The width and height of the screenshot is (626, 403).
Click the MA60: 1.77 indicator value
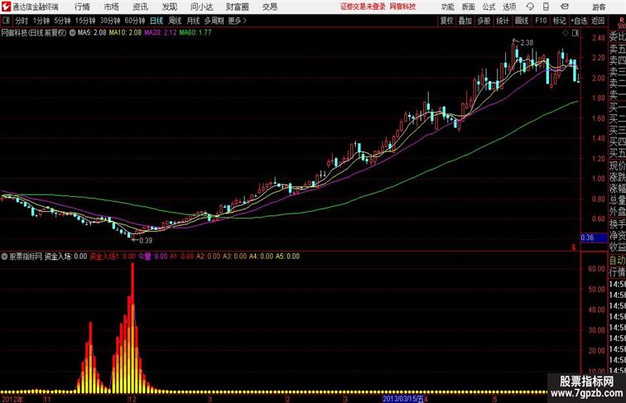tap(195, 33)
